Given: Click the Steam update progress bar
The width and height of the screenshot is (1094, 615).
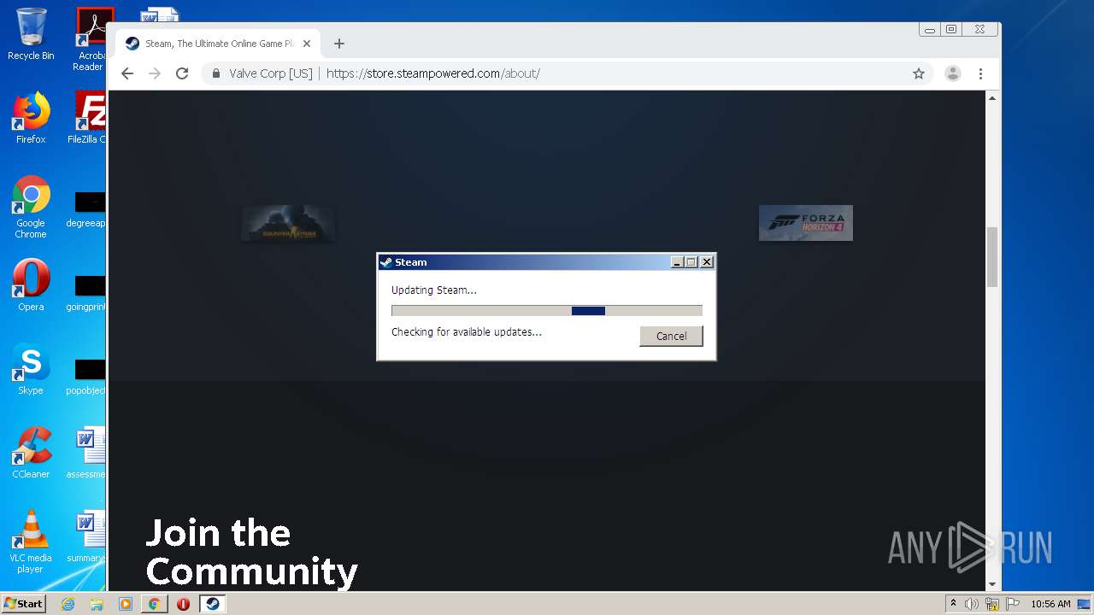Looking at the screenshot, I should pos(547,311).
